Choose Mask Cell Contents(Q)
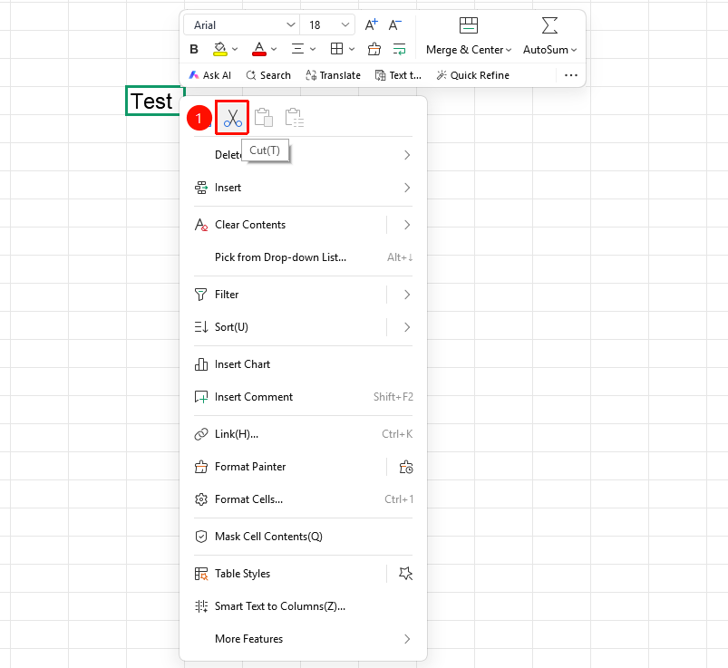 (x=303, y=537)
